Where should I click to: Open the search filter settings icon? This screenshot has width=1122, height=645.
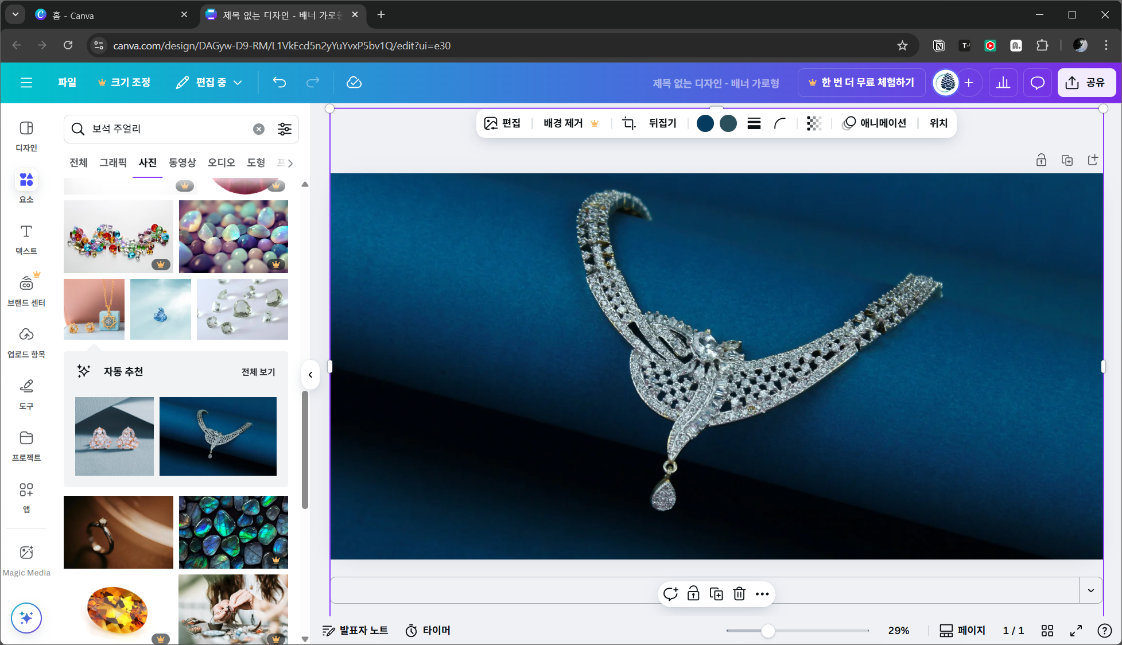pos(285,129)
